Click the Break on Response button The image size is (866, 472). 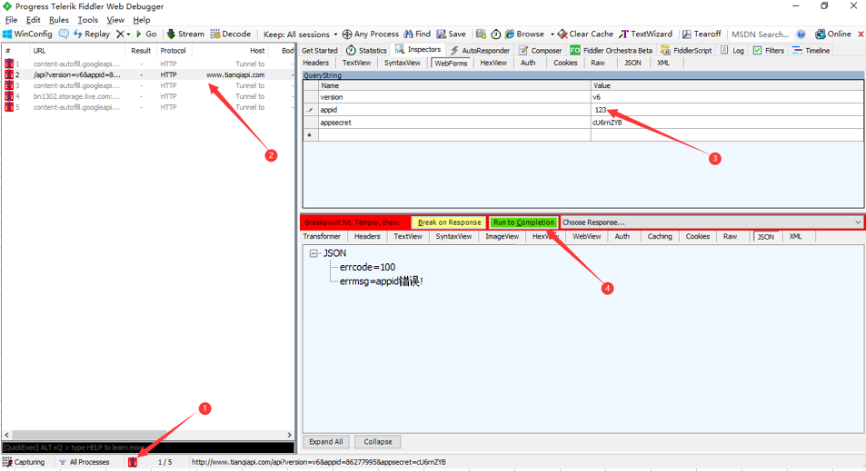449,222
